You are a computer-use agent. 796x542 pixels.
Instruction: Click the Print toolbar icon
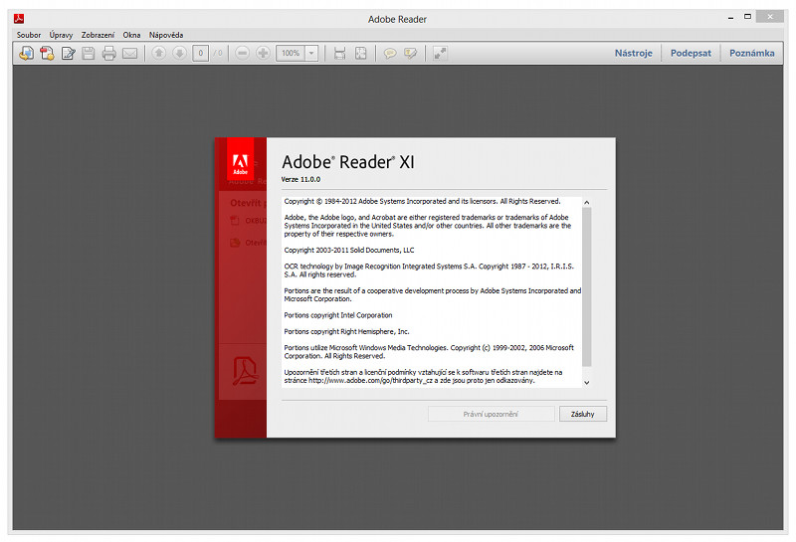108,53
